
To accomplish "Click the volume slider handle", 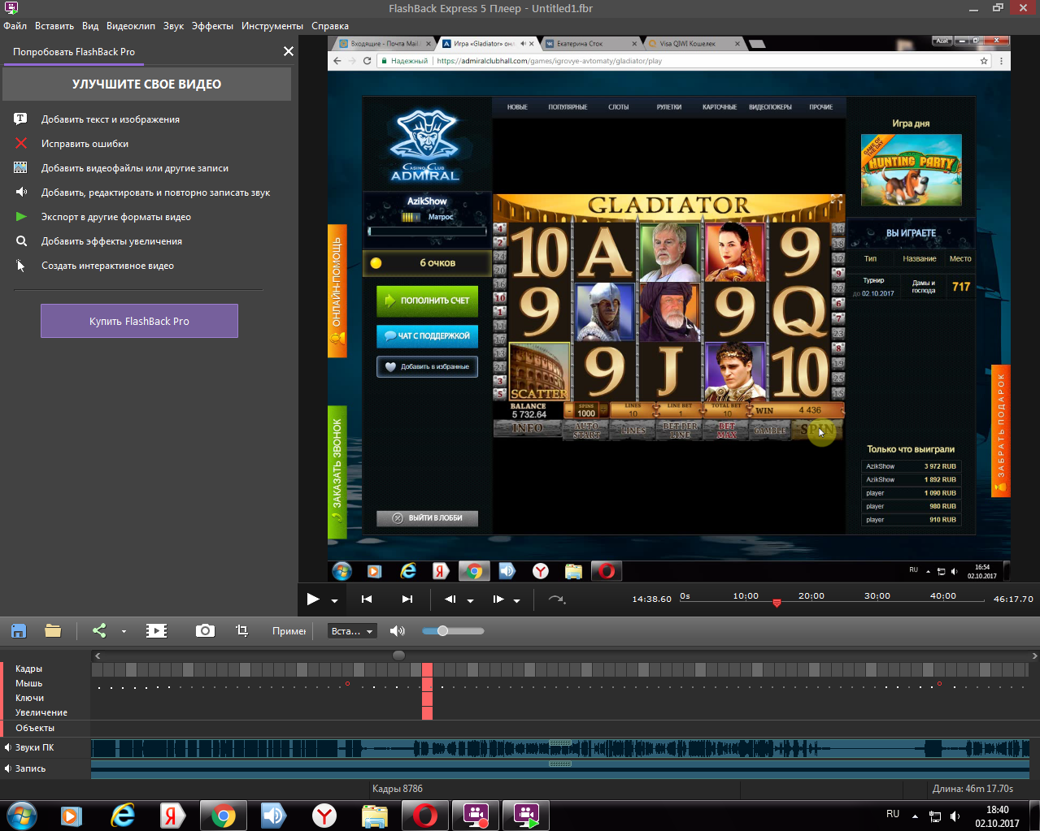I will [x=443, y=630].
